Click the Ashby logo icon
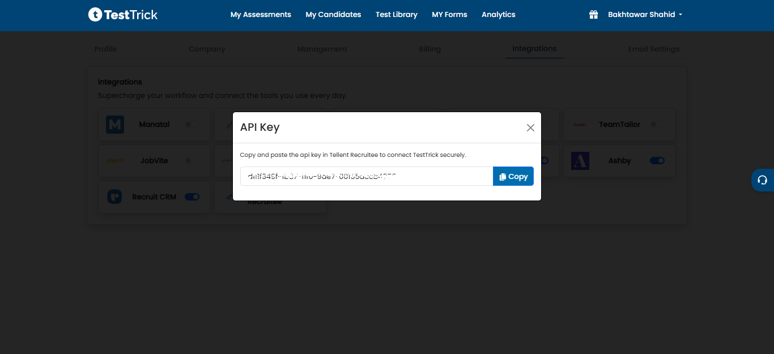Screen dimensions: 774x354 580,161
